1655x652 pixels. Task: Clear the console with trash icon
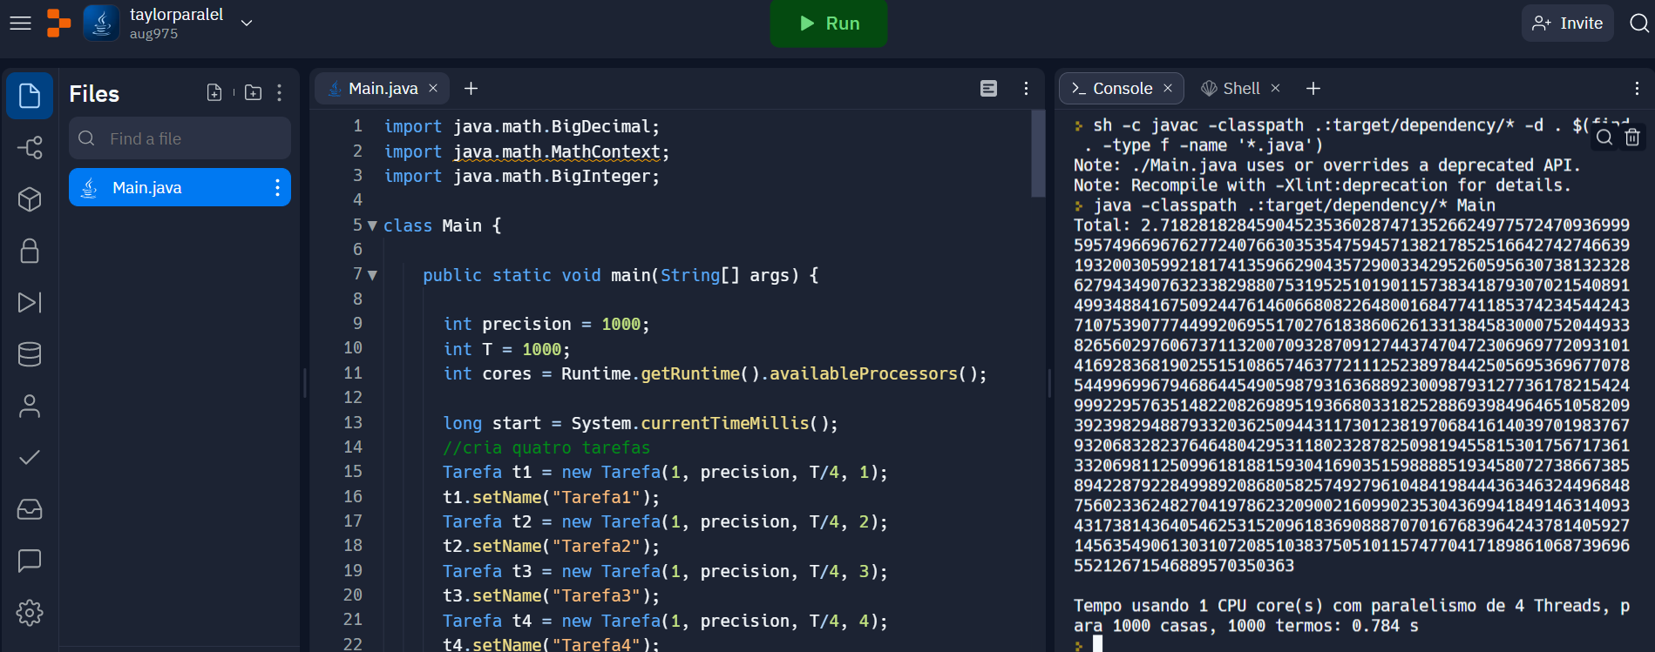[1632, 137]
